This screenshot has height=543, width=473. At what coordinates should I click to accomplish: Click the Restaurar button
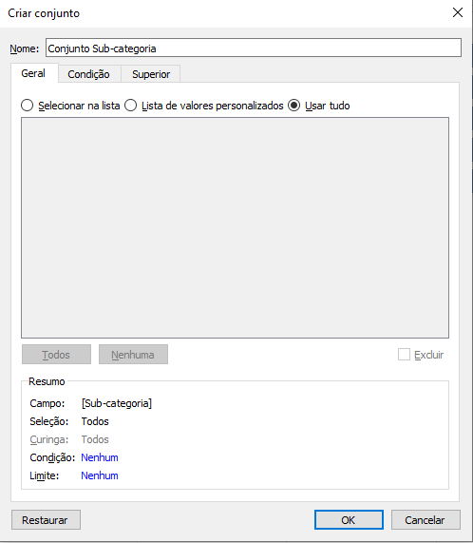point(46,520)
